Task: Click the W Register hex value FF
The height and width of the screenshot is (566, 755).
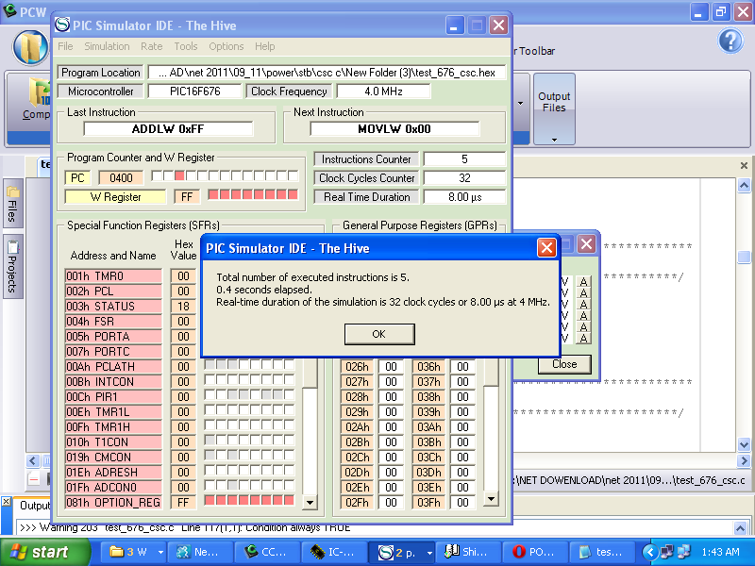Action: [x=187, y=197]
